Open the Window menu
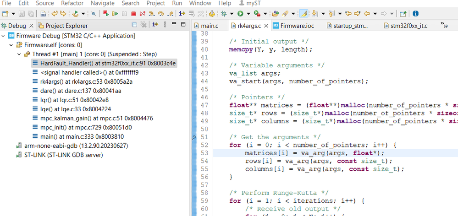458x216 pixels. [x=200, y=3]
